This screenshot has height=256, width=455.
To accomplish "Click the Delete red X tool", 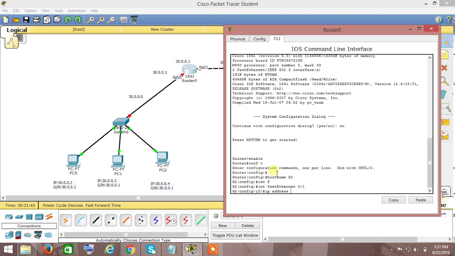I will [444, 68].
